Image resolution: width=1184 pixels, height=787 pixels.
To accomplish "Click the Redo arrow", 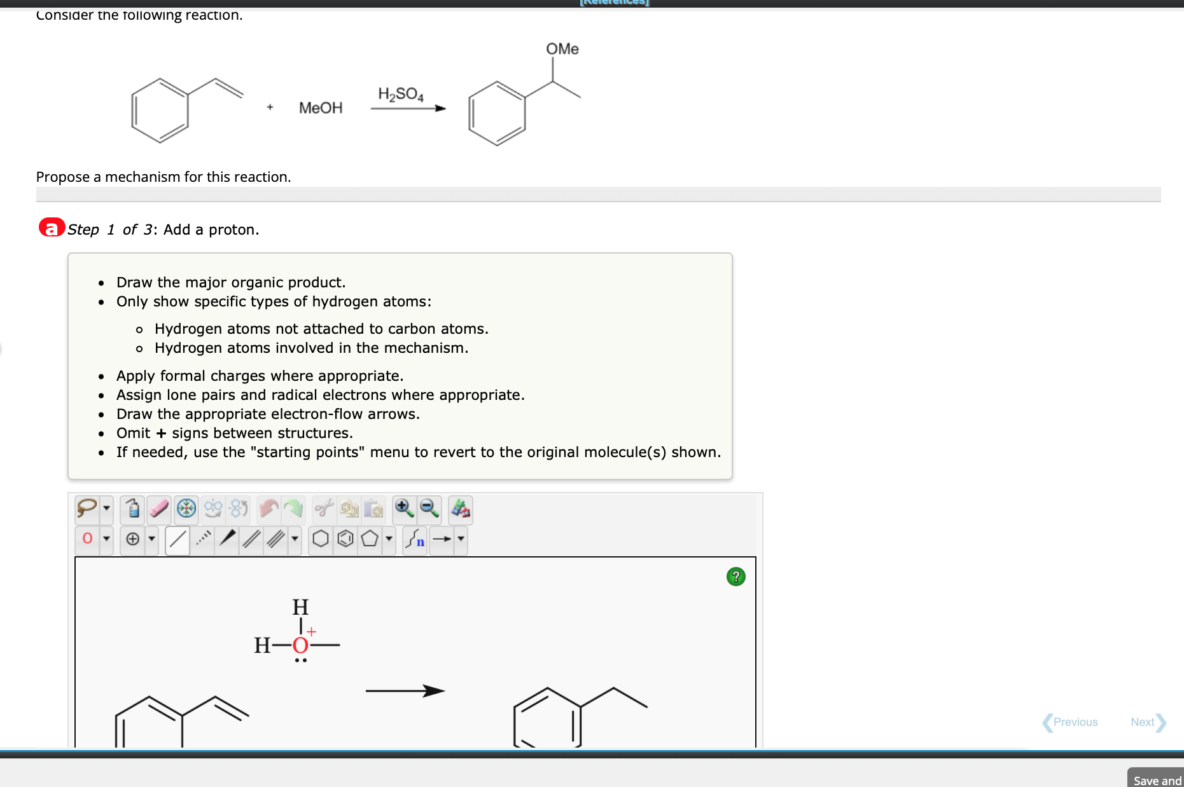I will 293,509.
